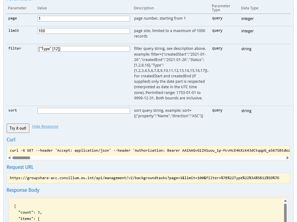Select the limit value of 100

[x=83, y=31]
